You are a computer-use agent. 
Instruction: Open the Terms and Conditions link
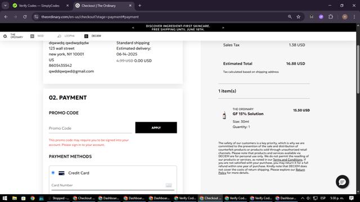pyautogui.click(x=287, y=159)
